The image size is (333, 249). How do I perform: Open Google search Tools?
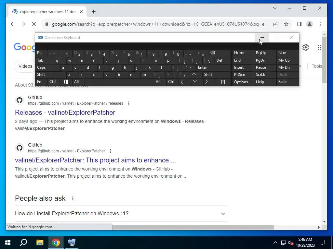pos(316,66)
